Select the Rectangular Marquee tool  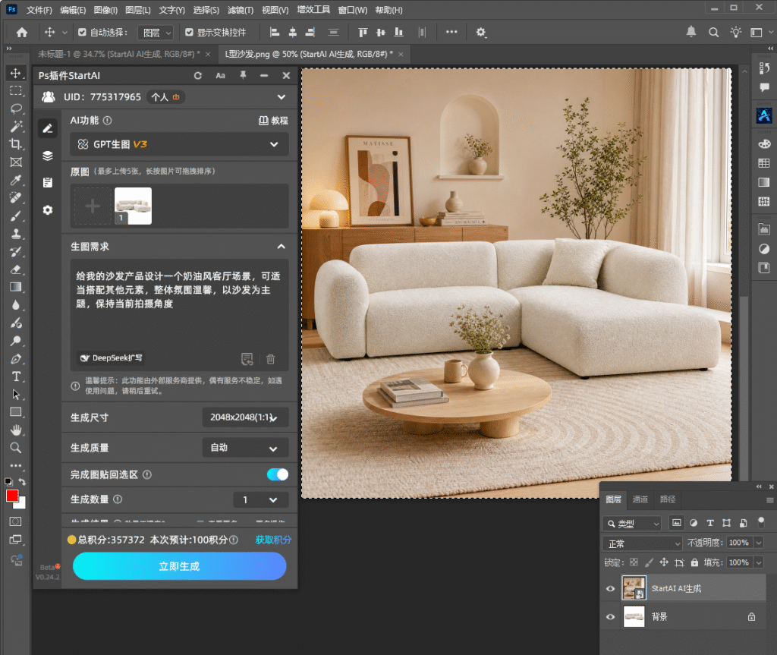click(x=16, y=91)
